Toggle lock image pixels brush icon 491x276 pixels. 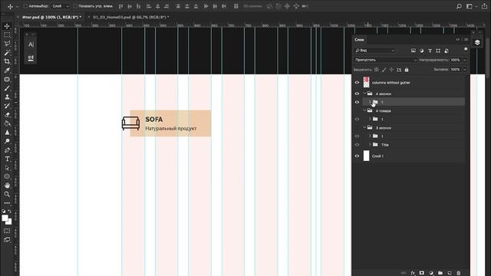pyautogui.click(x=384, y=70)
